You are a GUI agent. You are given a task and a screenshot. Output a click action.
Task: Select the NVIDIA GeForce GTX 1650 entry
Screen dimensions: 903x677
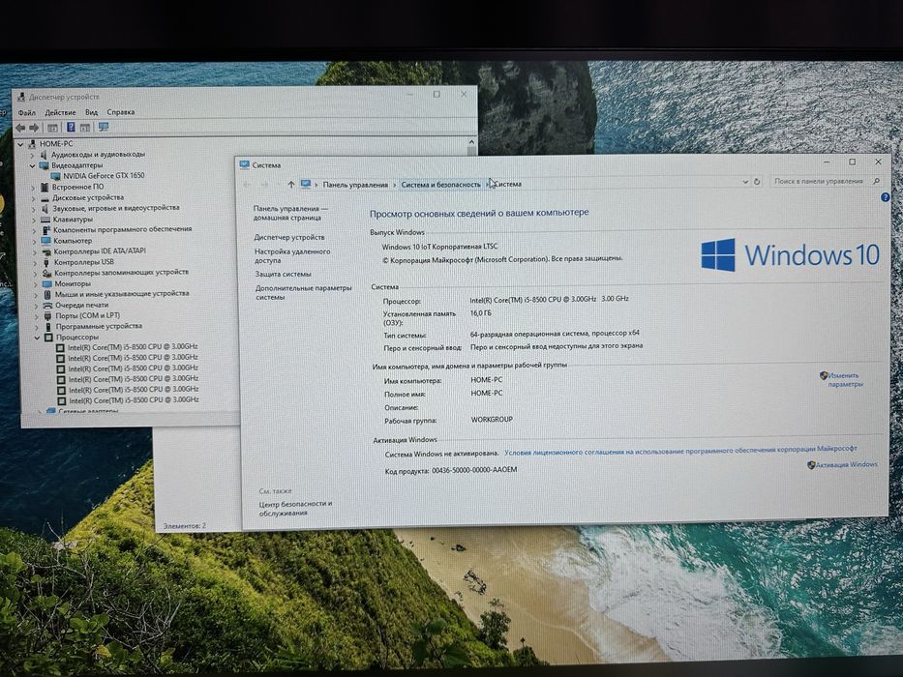point(104,176)
